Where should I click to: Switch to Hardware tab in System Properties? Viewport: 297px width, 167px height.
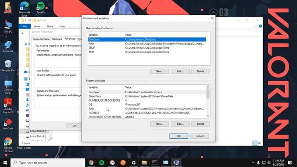[x=57, y=39]
